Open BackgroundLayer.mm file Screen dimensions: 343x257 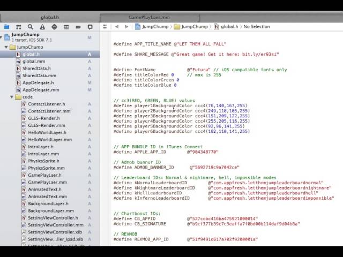[51, 211]
